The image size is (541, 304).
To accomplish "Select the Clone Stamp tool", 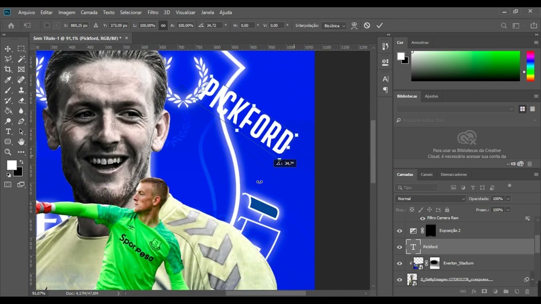I will point(21,90).
